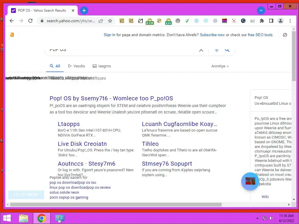Open the Chrome profile avatar
Image resolution: width=299 pixels, height=224 pixels.
click(281, 21)
